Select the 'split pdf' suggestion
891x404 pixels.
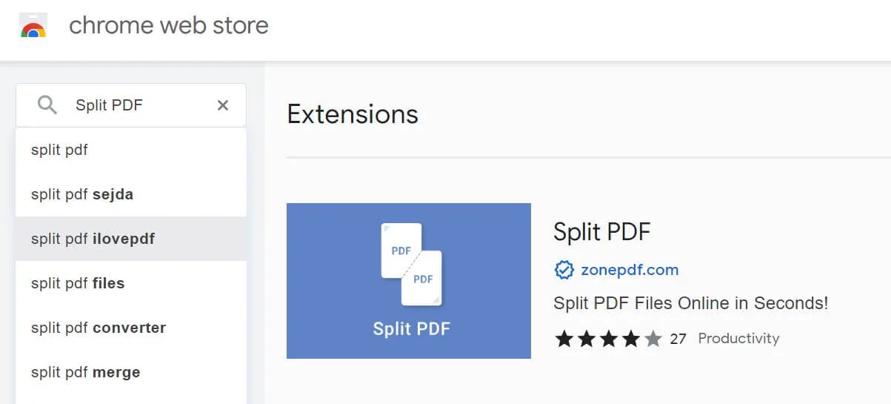click(x=60, y=150)
